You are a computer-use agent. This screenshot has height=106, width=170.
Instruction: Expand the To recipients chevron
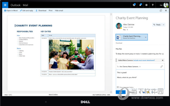tap(140, 66)
